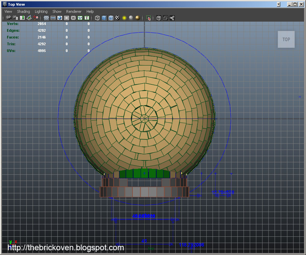Click the application icon in title bar
Viewport: 306px width, 255px height.
(5, 4)
